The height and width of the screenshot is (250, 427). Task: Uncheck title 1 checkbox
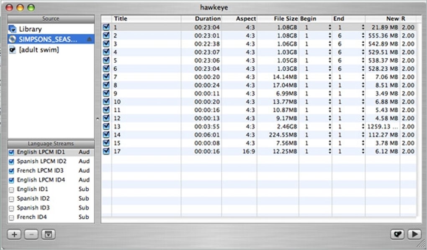pos(106,27)
